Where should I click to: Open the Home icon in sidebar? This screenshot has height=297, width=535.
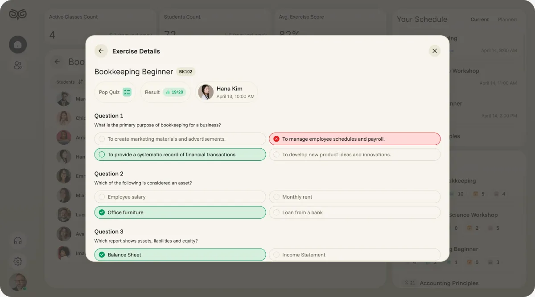18,45
